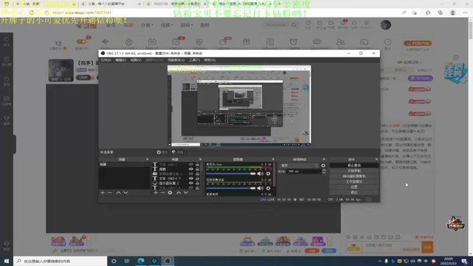Click the transition duration 300 ms field

[304, 171]
